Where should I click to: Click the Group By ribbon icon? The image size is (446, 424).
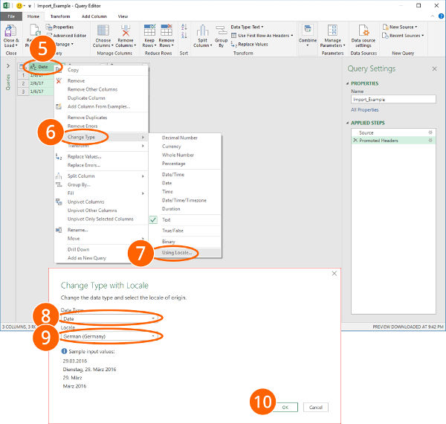tap(221, 30)
